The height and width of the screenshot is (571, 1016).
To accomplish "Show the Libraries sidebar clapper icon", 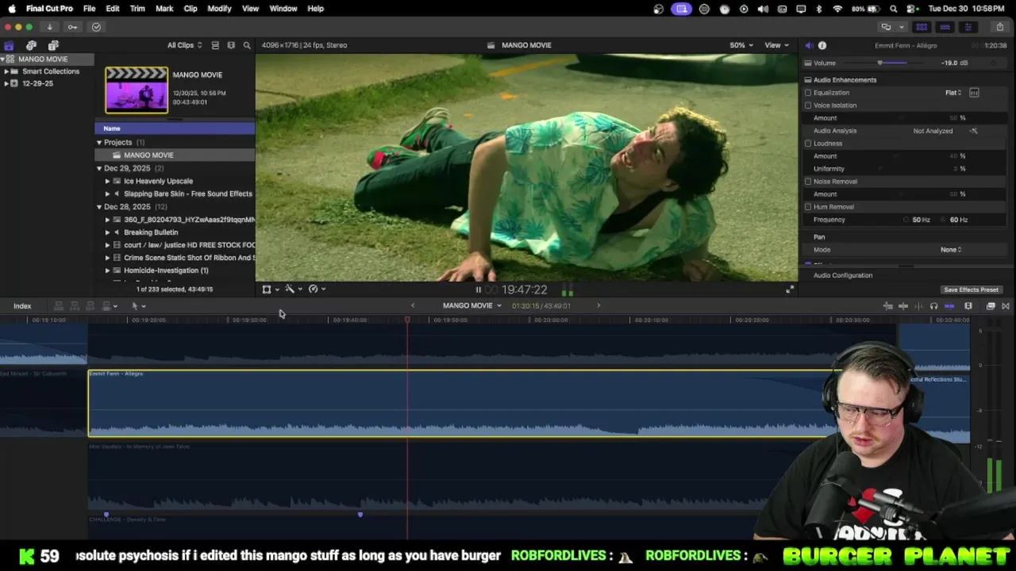I will pyautogui.click(x=9, y=45).
